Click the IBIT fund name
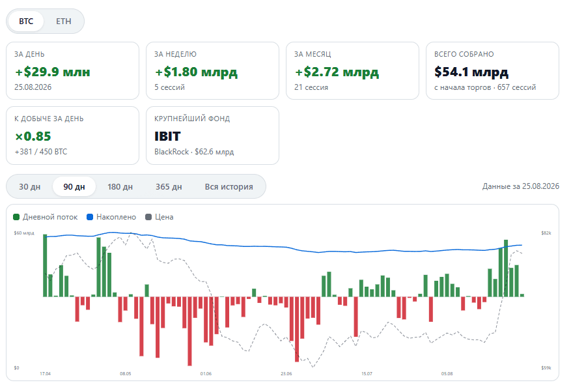The height and width of the screenshot is (387, 571). click(167, 136)
